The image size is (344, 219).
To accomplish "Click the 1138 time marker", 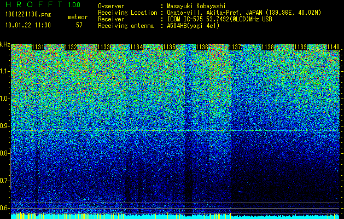I will click(x=268, y=47).
